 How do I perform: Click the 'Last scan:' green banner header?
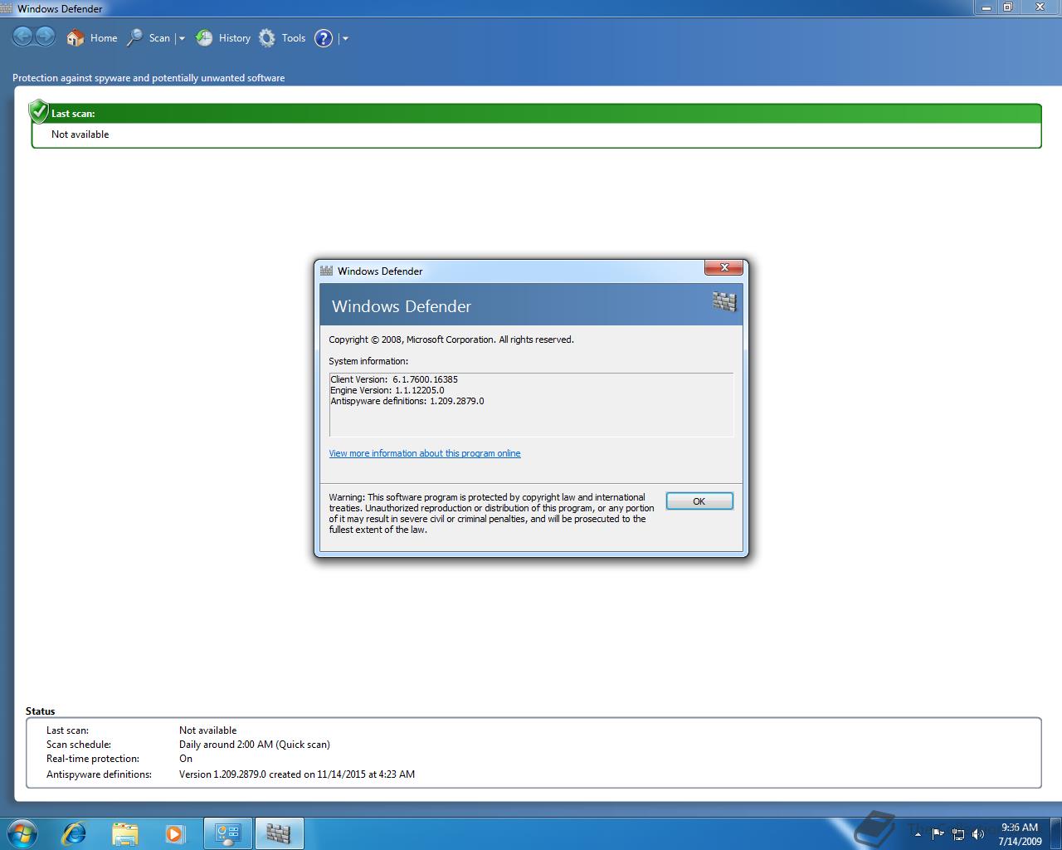point(536,113)
